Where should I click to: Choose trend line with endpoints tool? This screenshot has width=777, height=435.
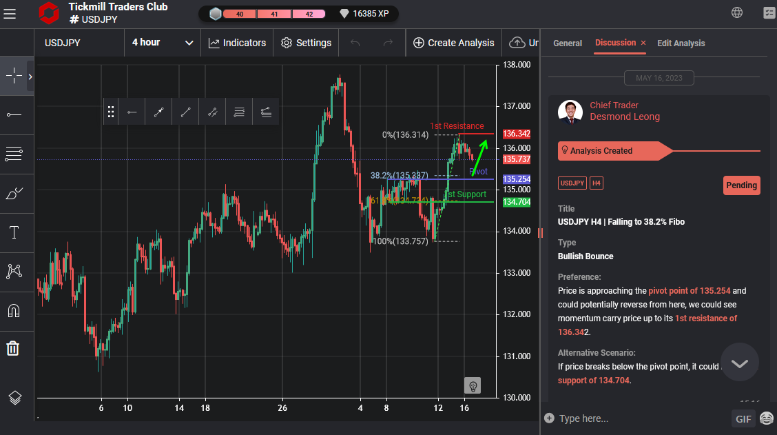(x=158, y=112)
